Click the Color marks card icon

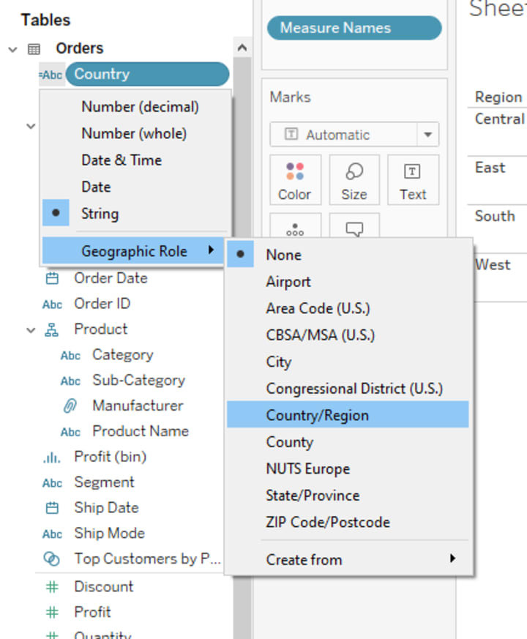[x=294, y=173]
